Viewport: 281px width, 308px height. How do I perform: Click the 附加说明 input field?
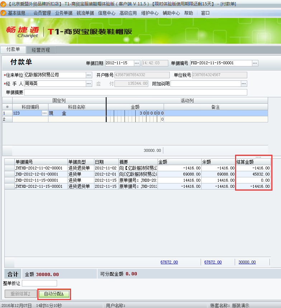206,84
